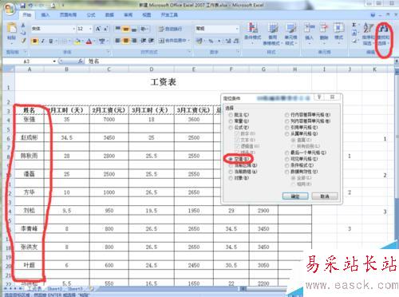Click the AutoSum sigma icon

point(354,25)
